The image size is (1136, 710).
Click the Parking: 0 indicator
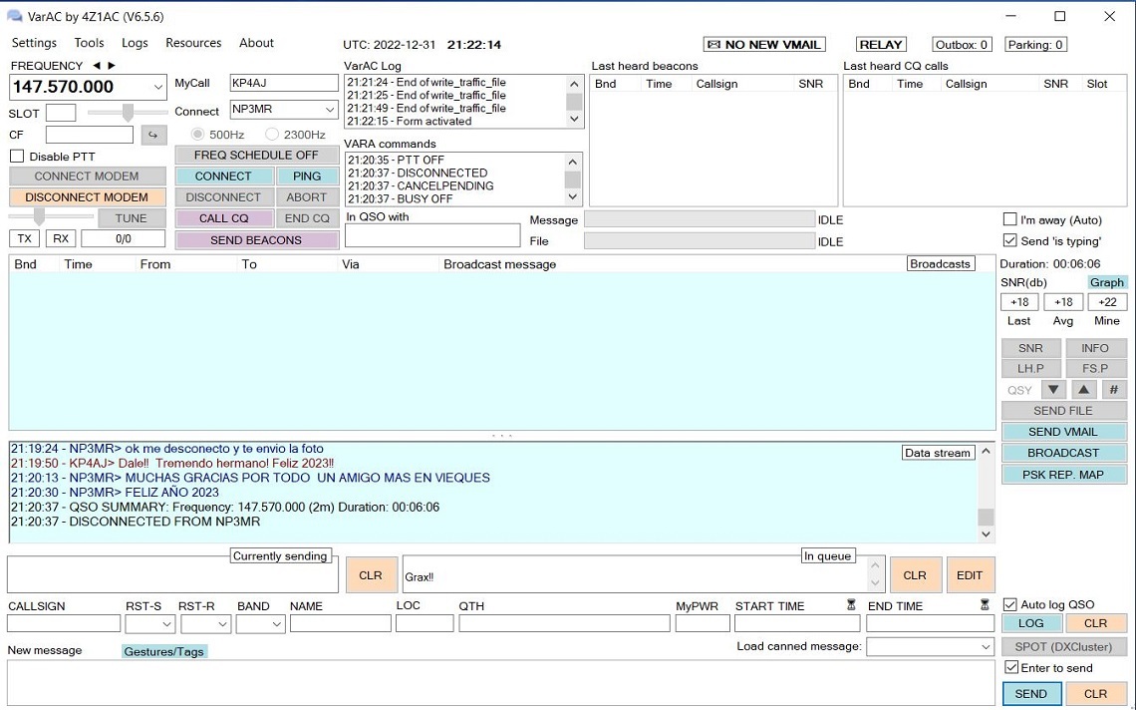pos(1035,44)
